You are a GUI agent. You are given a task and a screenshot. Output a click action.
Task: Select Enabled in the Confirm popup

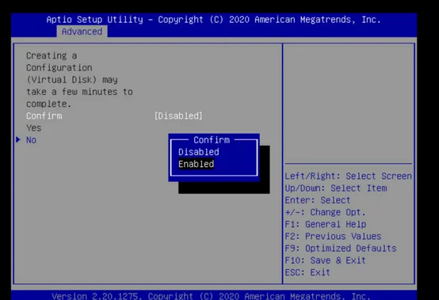196,164
